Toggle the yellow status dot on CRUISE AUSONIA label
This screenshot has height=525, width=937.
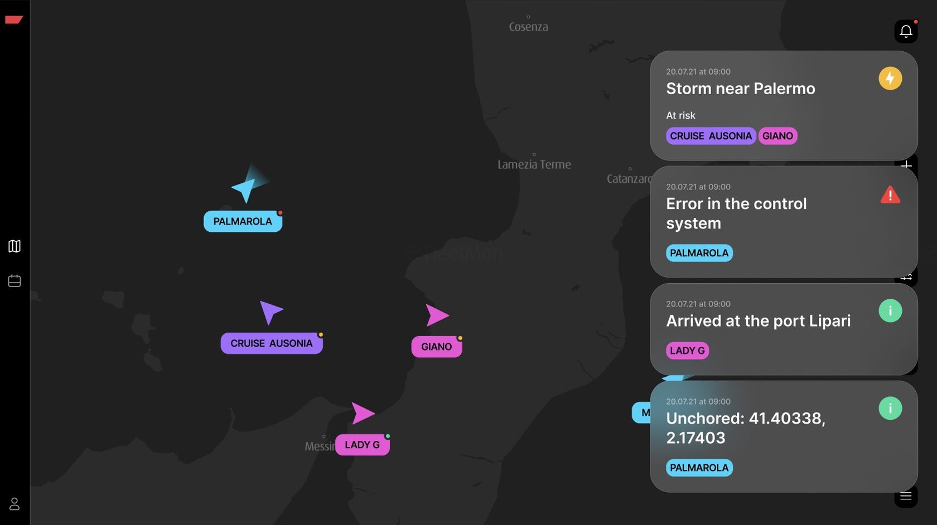[320, 334]
